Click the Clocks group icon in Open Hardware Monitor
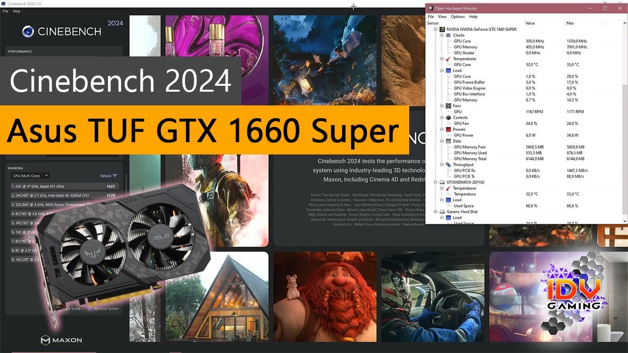The image size is (628, 353). click(448, 35)
